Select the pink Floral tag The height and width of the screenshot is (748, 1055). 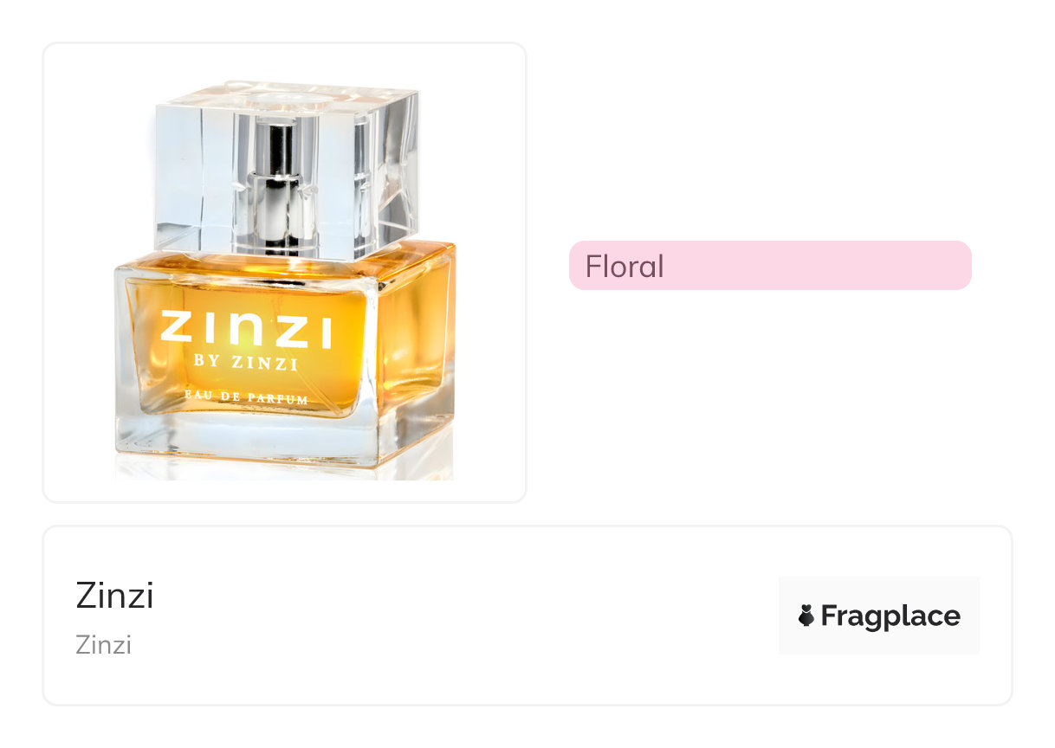pos(770,266)
